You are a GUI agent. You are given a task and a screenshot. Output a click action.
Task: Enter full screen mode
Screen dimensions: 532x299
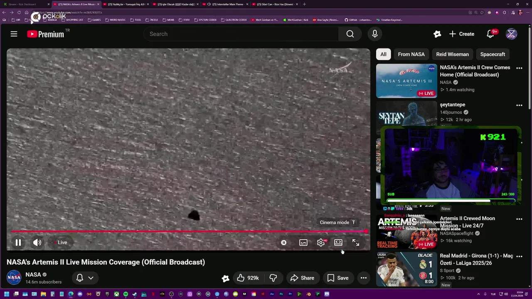click(x=356, y=243)
